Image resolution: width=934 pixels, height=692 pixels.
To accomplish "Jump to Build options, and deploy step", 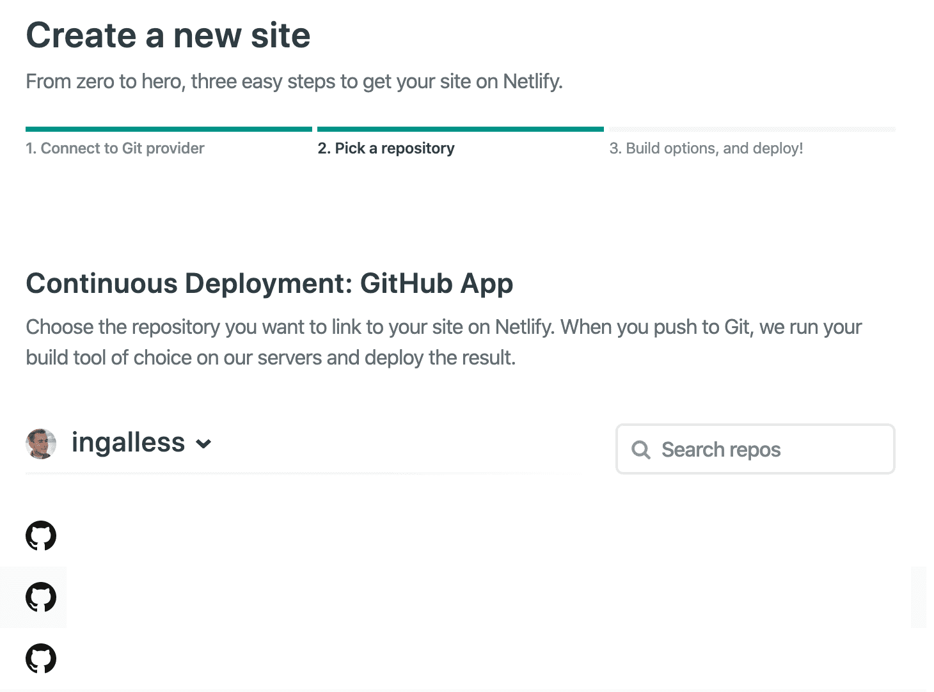I will [x=706, y=148].
